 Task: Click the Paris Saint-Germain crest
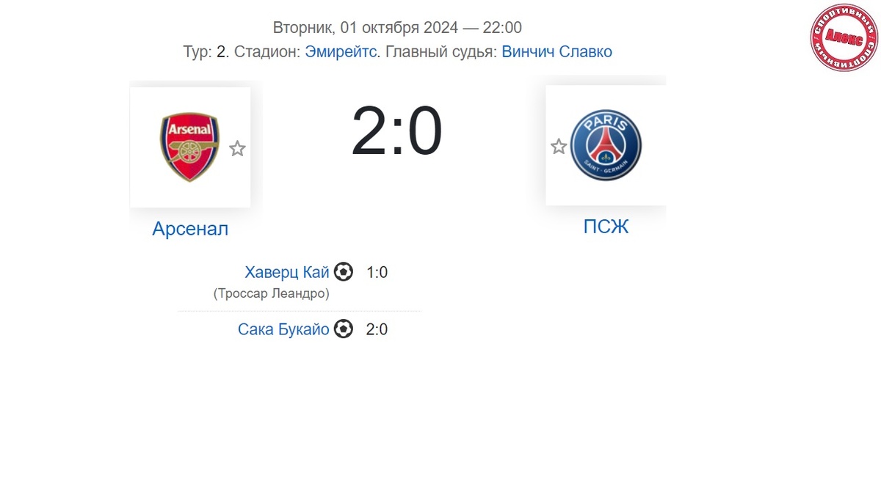pos(606,144)
